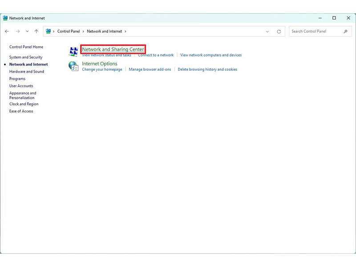Click View network computers and devices
The width and height of the screenshot is (356, 267).
[210, 55]
